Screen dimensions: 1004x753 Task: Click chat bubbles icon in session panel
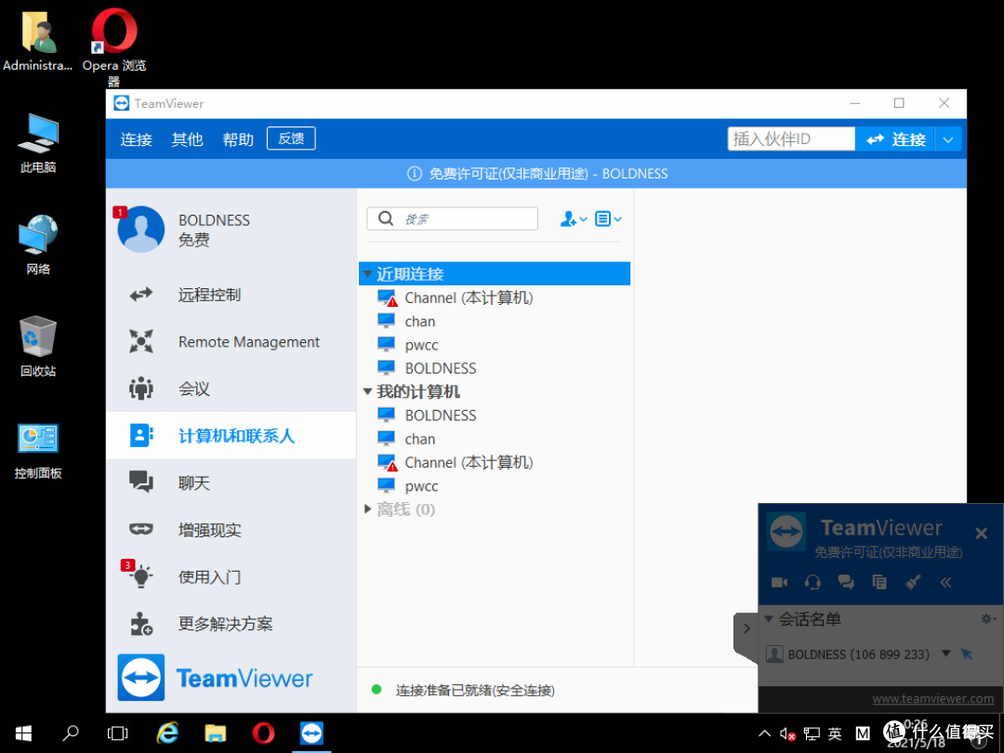pos(846,582)
